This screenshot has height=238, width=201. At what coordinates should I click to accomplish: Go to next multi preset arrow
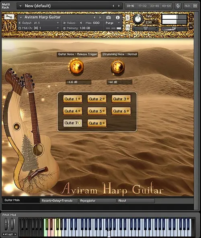119,6
